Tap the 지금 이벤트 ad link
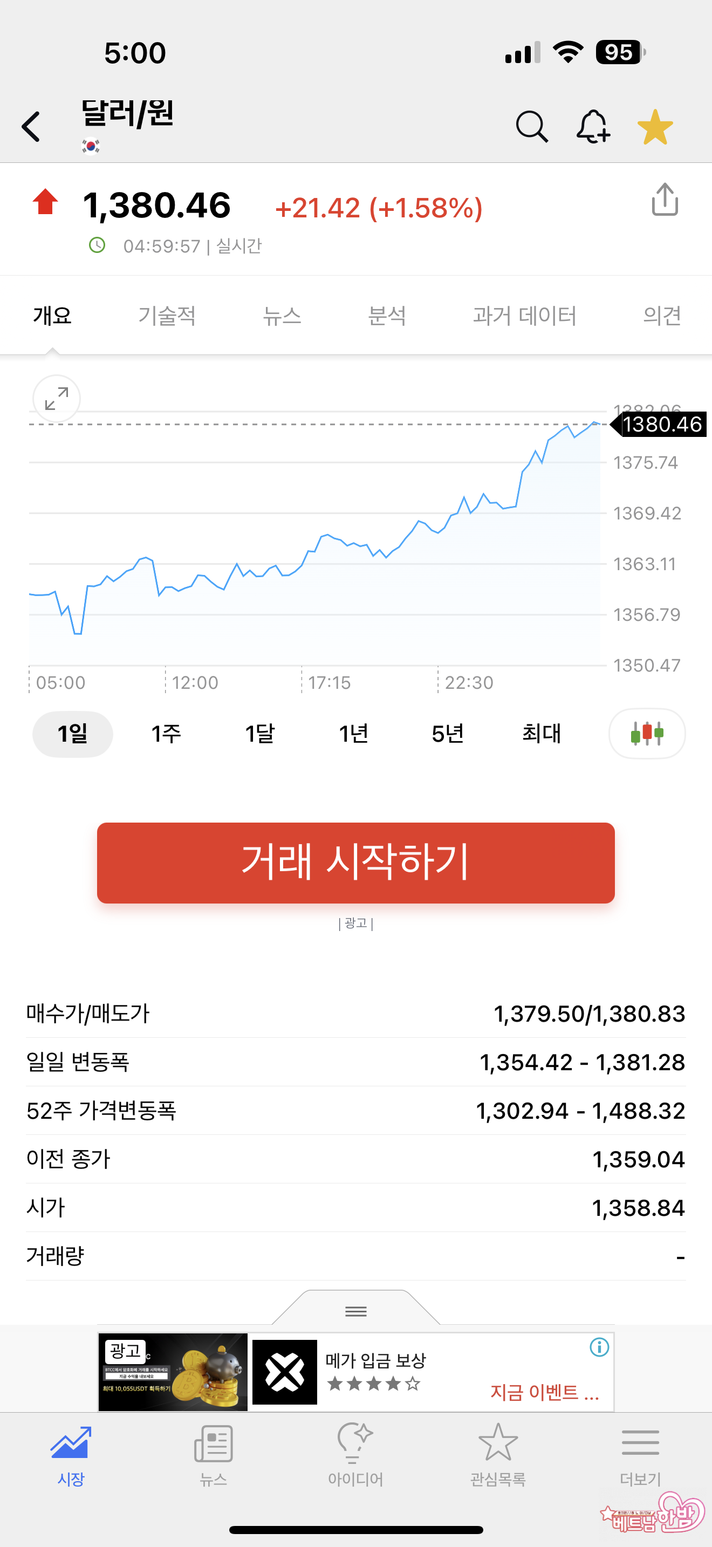712x1547 pixels. click(544, 1392)
